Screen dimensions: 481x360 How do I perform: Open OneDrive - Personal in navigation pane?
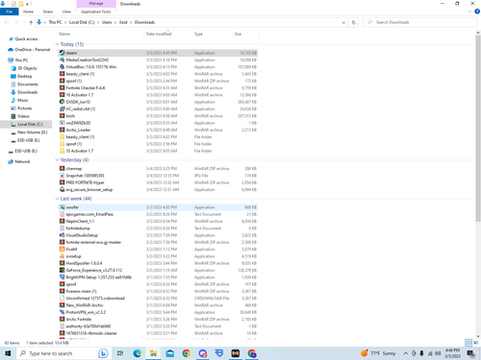coord(33,50)
